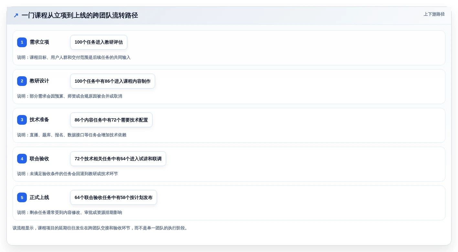
Task: Click the 正式上线 step title
Action: tap(39, 197)
